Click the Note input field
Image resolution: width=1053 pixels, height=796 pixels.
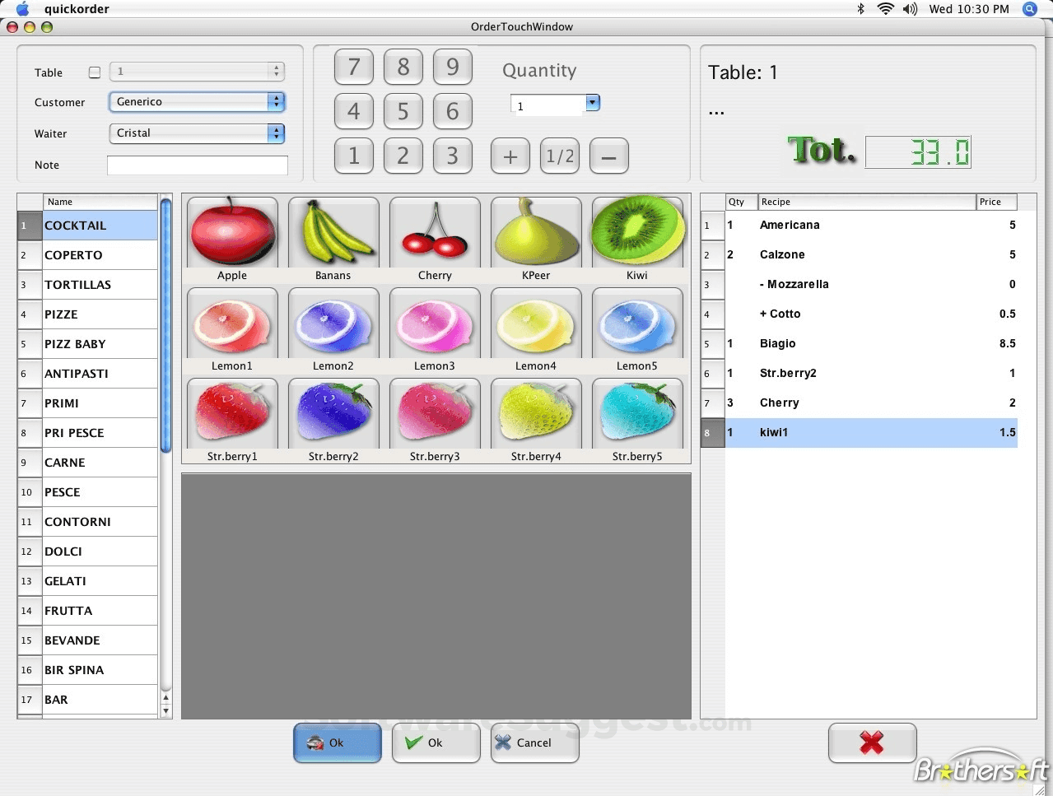197,165
